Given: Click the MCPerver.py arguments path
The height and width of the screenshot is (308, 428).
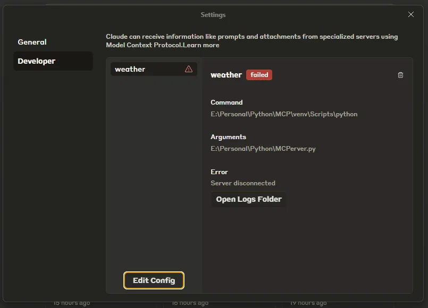Looking at the screenshot, I should click(x=263, y=149).
